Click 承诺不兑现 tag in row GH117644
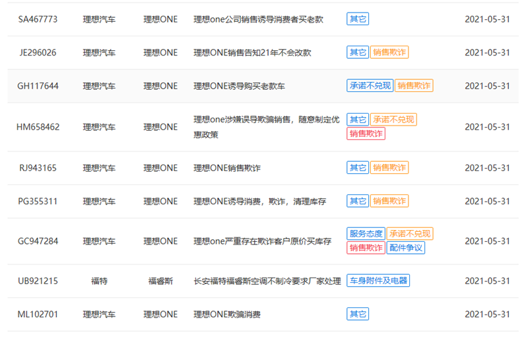Viewport: 528px width, 339px height. pyautogui.click(x=370, y=86)
